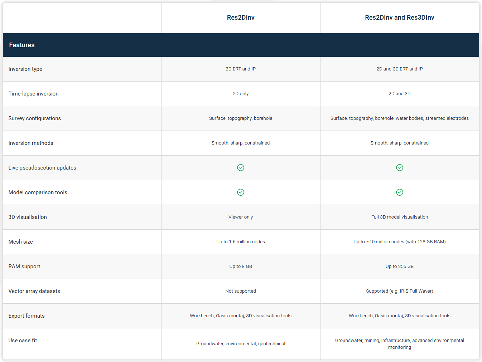
Task: Select the Res2DInv column header
Action: [241, 18]
